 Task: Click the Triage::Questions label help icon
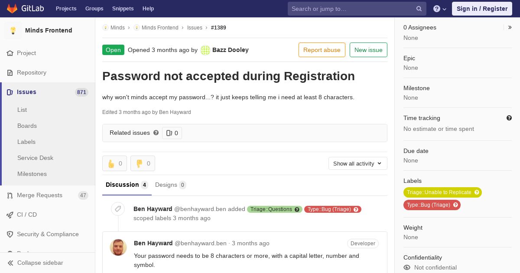(297, 209)
